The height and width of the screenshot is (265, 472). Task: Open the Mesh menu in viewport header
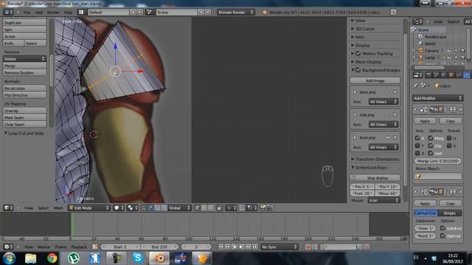tap(58, 208)
